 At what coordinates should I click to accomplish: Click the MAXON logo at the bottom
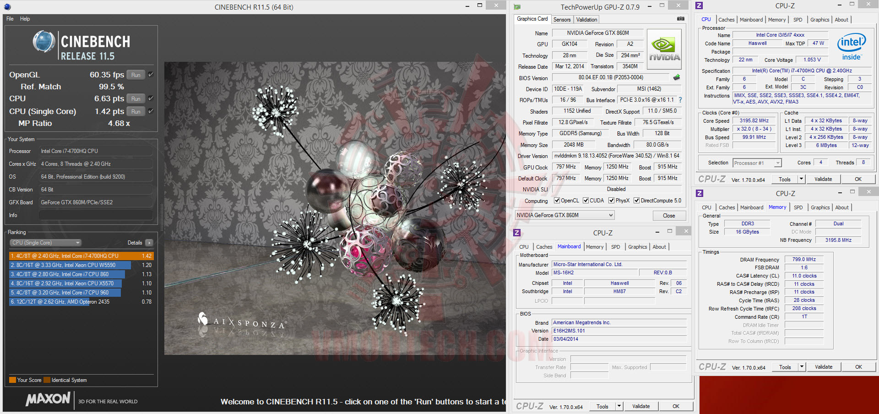tap(48, 399)
